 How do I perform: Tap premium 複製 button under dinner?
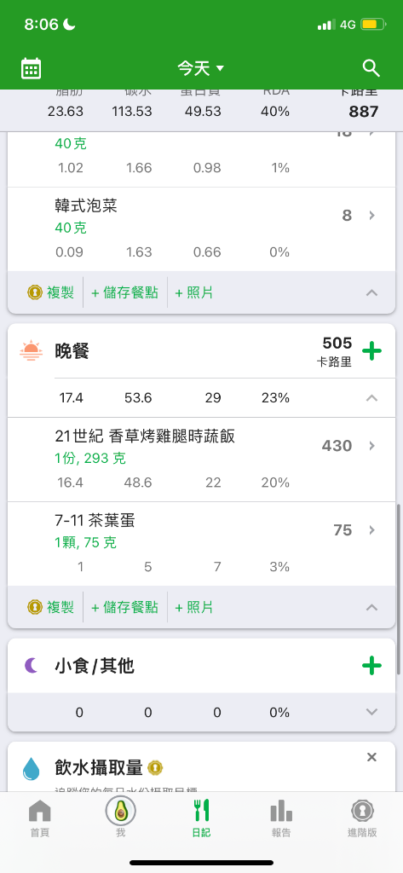(x=50, y=607)
